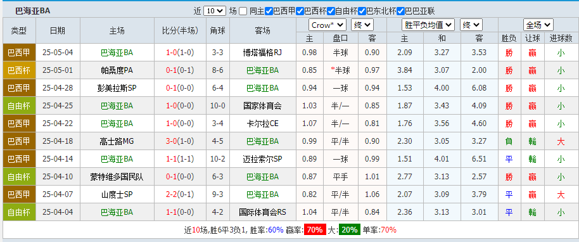The height and width of the screenshot is (242, 579).
Task: Click the 类型 column header
Action: point(19,30)
